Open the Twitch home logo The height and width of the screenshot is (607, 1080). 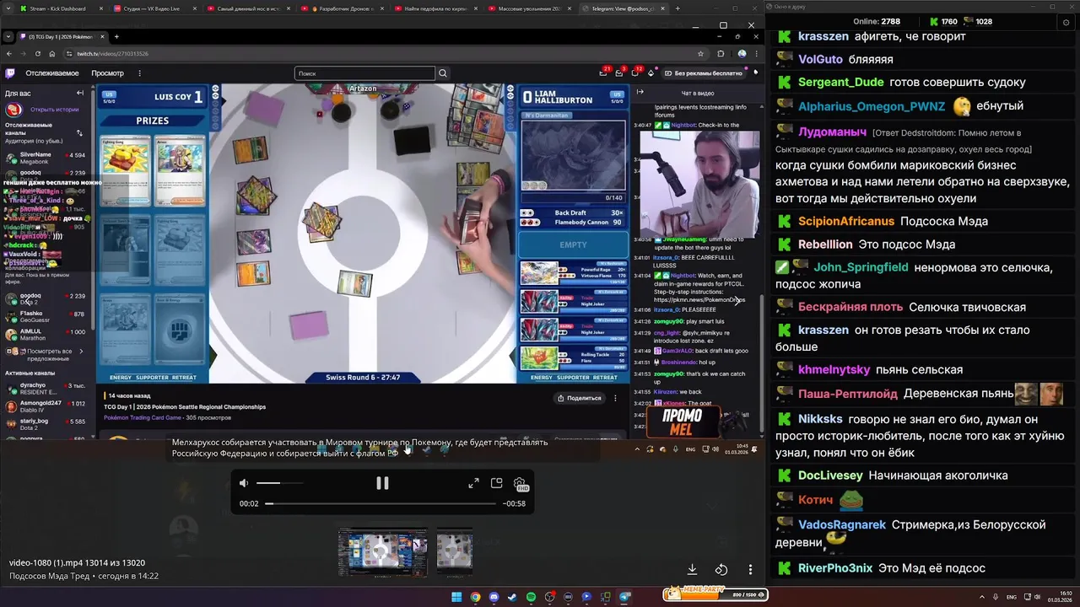[x=10, y=73]
